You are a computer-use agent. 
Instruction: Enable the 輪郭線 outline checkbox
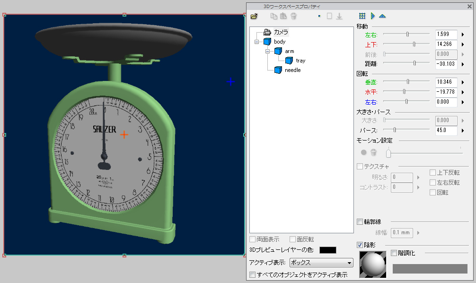(x=360, y=221)
